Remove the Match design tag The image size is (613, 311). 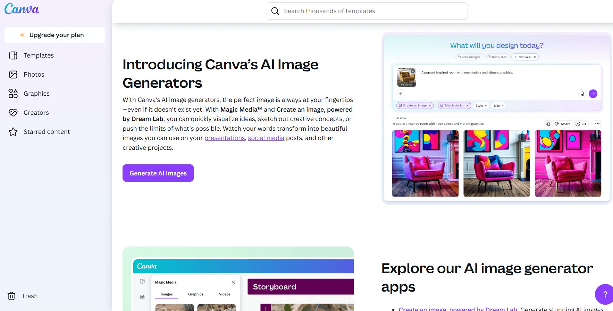pos(467,106)
